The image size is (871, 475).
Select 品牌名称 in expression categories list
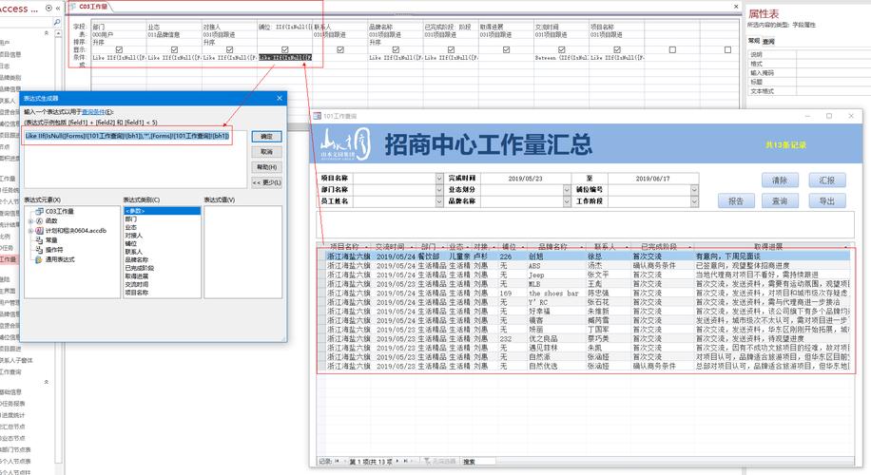click(162, 259)
